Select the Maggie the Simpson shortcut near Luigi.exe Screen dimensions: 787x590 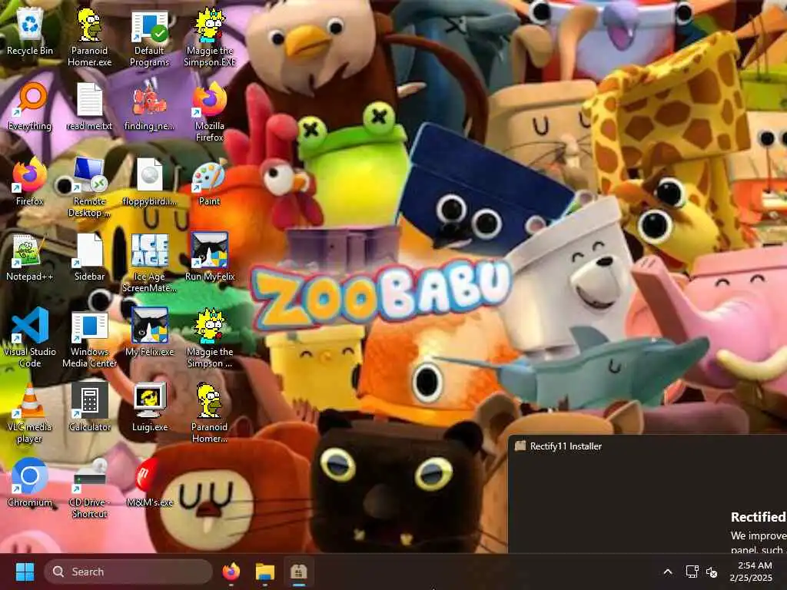[209, 338]
